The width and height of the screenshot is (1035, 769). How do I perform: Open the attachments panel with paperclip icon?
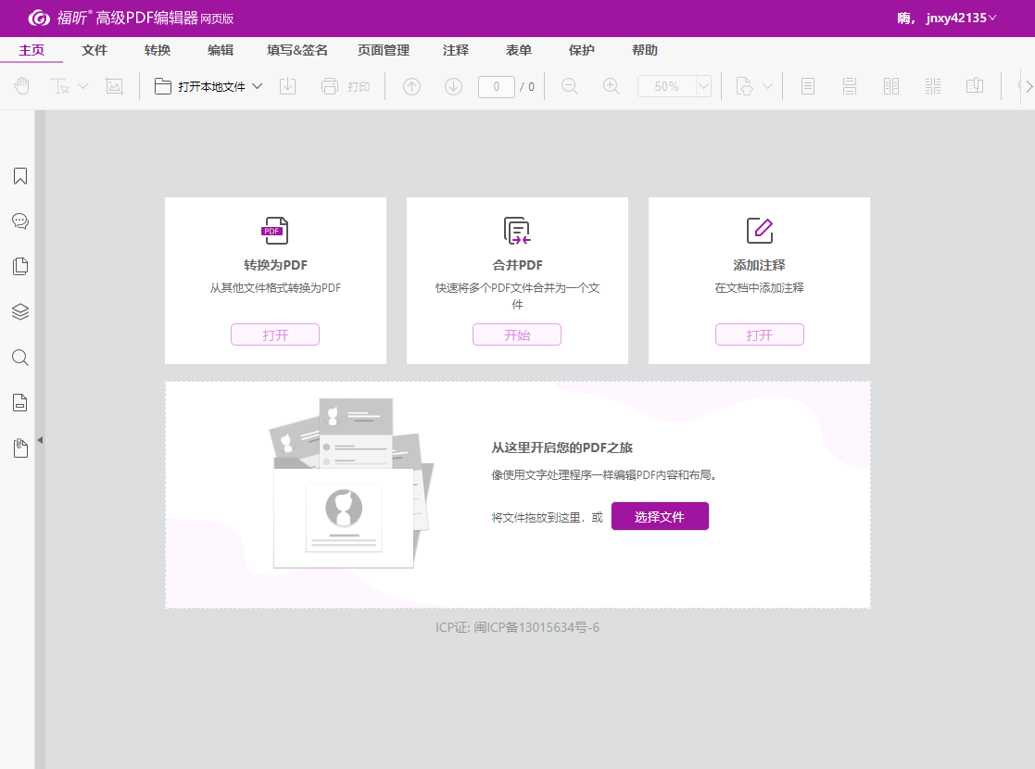pyautogui.click(x=19, y=448)
